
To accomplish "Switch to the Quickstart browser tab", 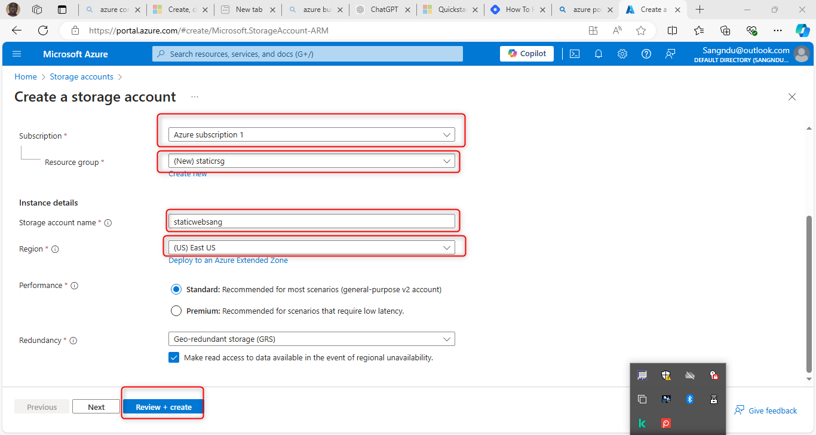I will (x=450, y=10).
